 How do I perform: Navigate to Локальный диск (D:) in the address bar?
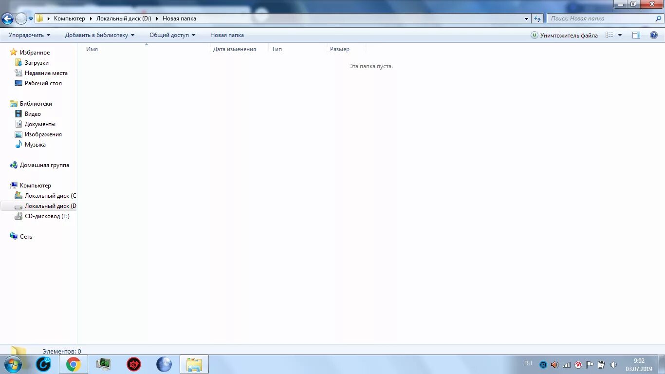[x=124, y=19]
